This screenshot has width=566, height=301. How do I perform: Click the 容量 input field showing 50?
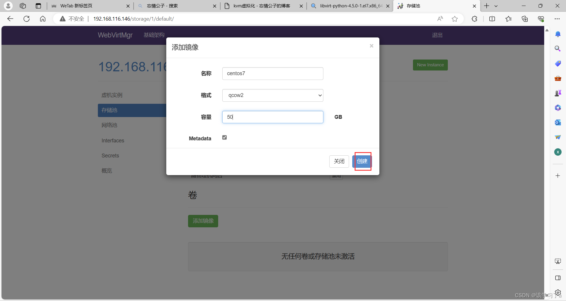click(273, 117)
